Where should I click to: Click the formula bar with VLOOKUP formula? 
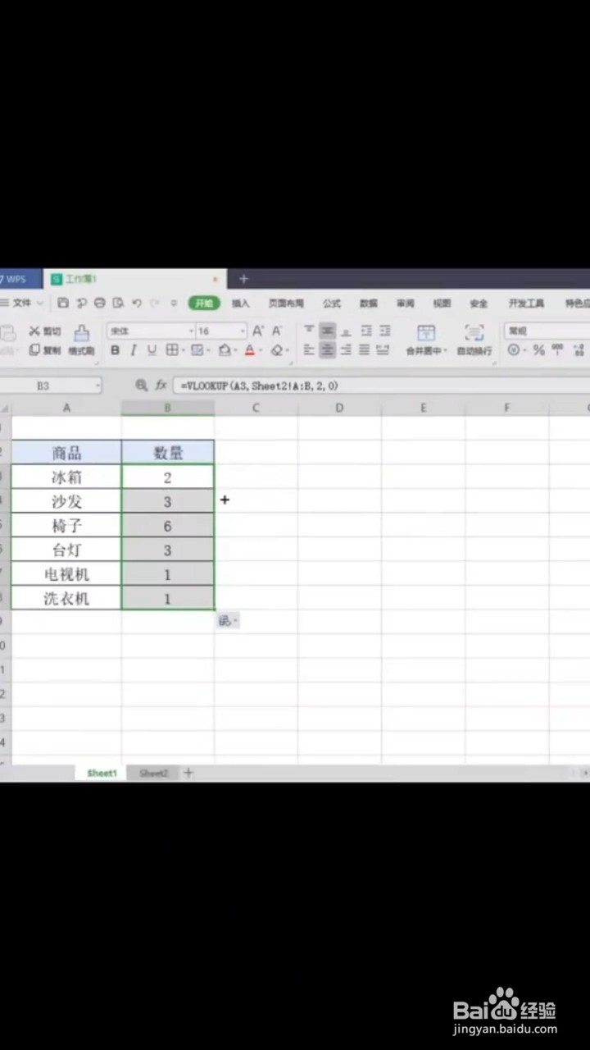(x=381, y=385)
